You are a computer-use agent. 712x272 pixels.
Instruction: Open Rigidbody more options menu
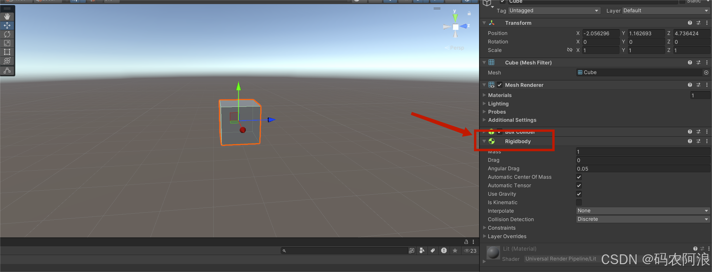pos(707,141)
